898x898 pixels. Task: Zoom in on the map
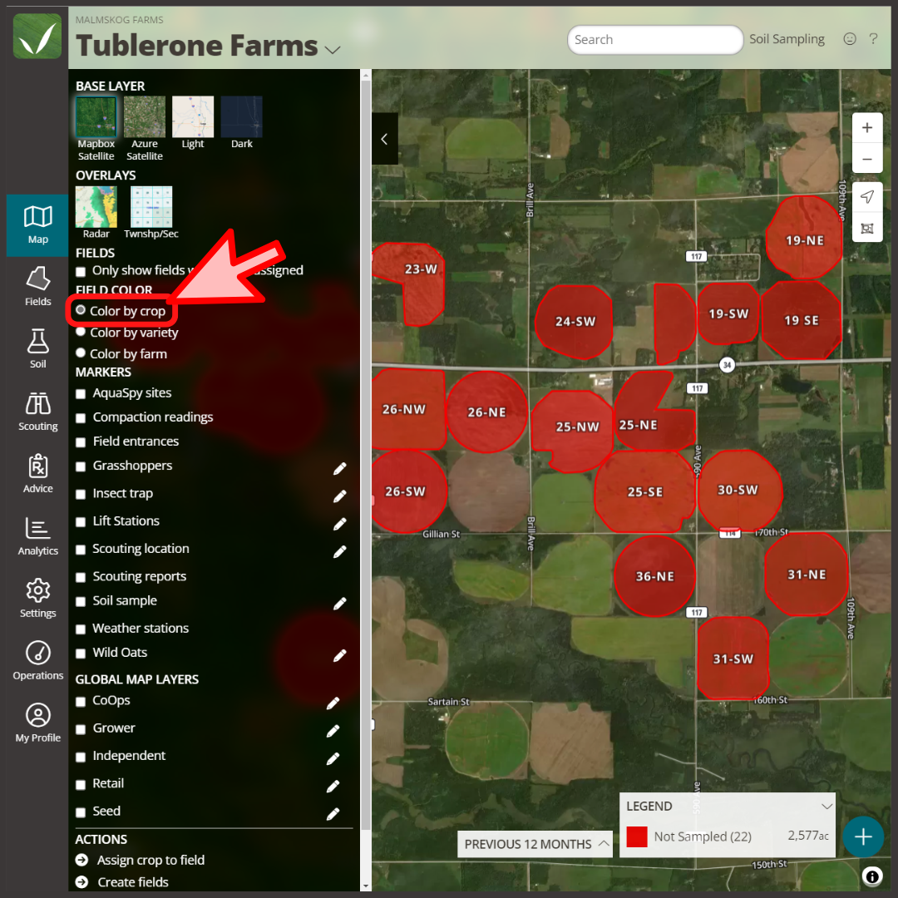tap(867, 128)
